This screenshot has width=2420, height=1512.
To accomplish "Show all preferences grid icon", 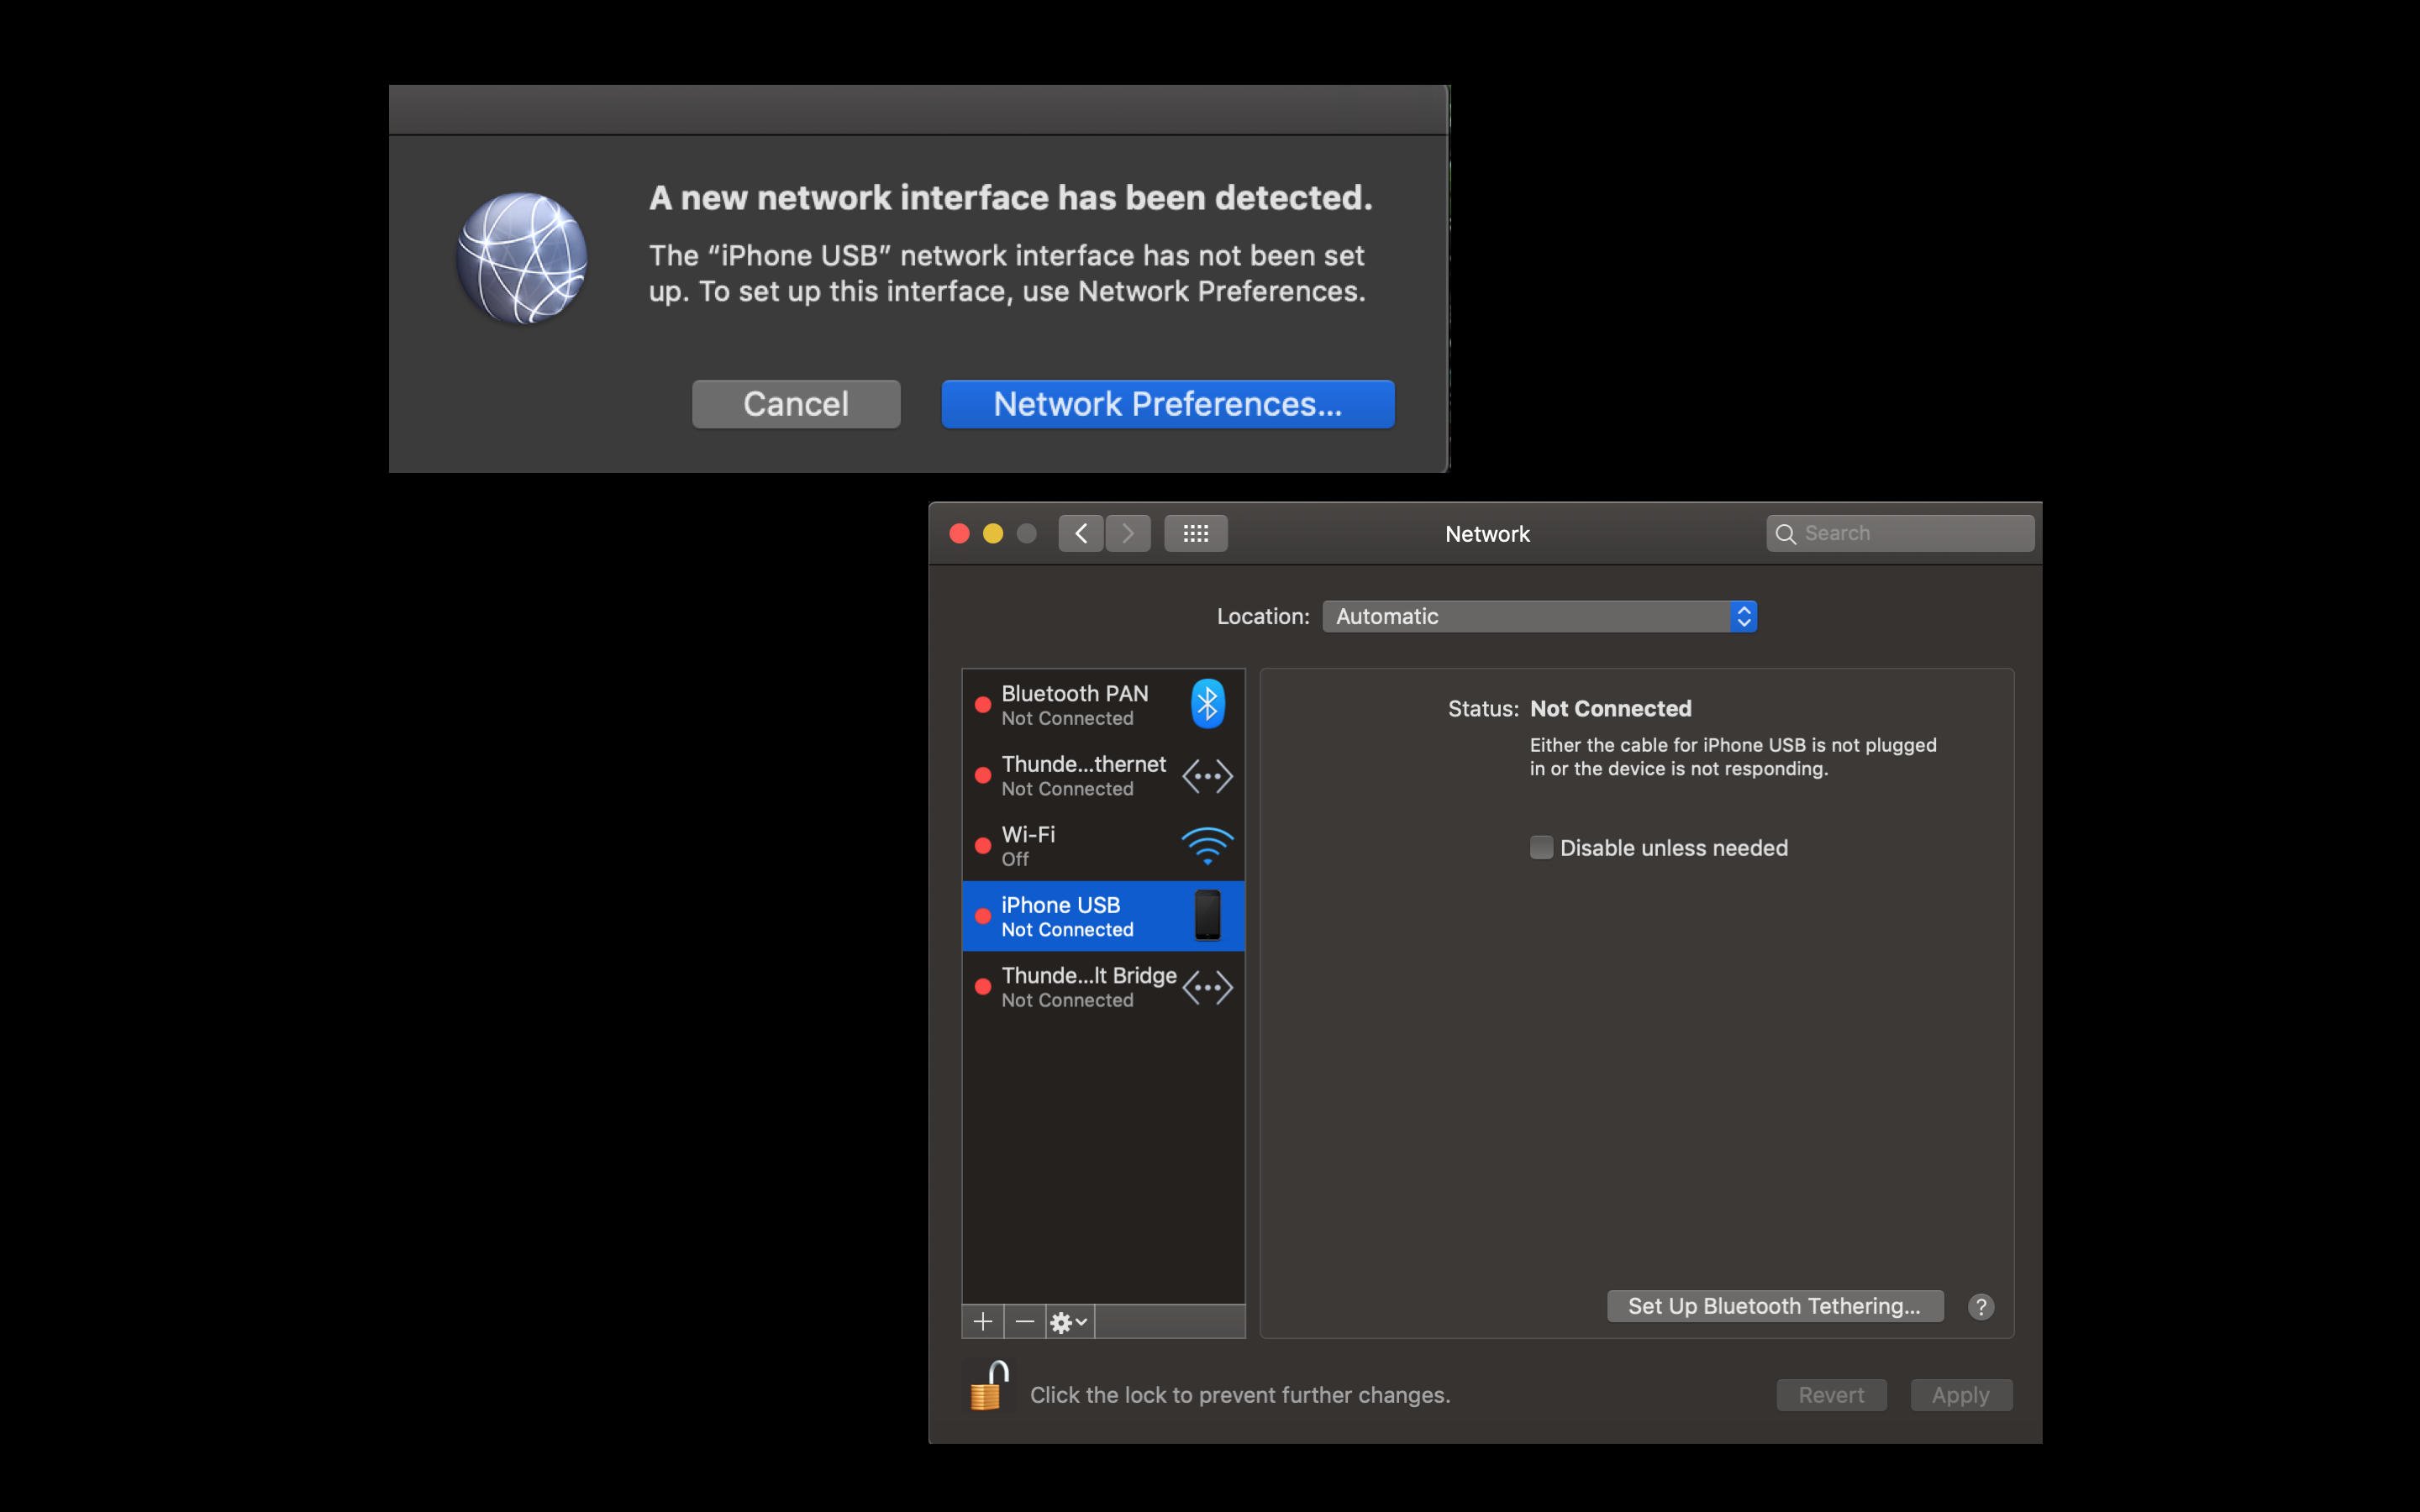I will coord(1195,533).
